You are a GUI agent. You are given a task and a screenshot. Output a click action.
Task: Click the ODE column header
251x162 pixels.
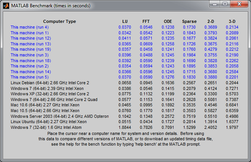pos(168,21)
